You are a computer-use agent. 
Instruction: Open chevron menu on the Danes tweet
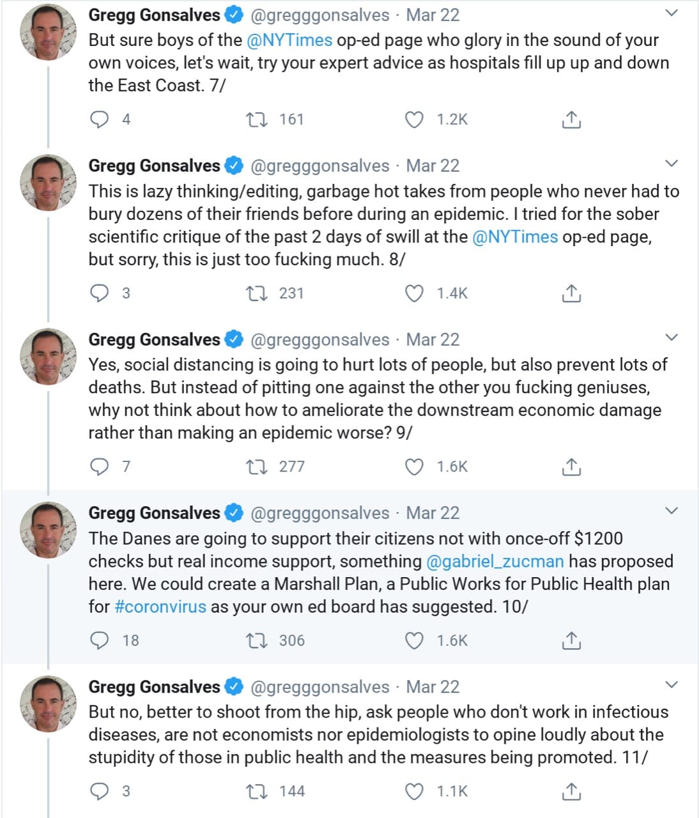671,511
